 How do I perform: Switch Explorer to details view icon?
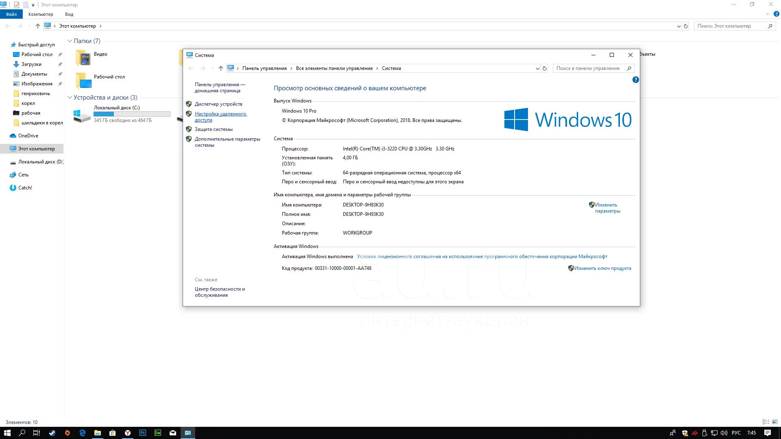click(766, 422)
